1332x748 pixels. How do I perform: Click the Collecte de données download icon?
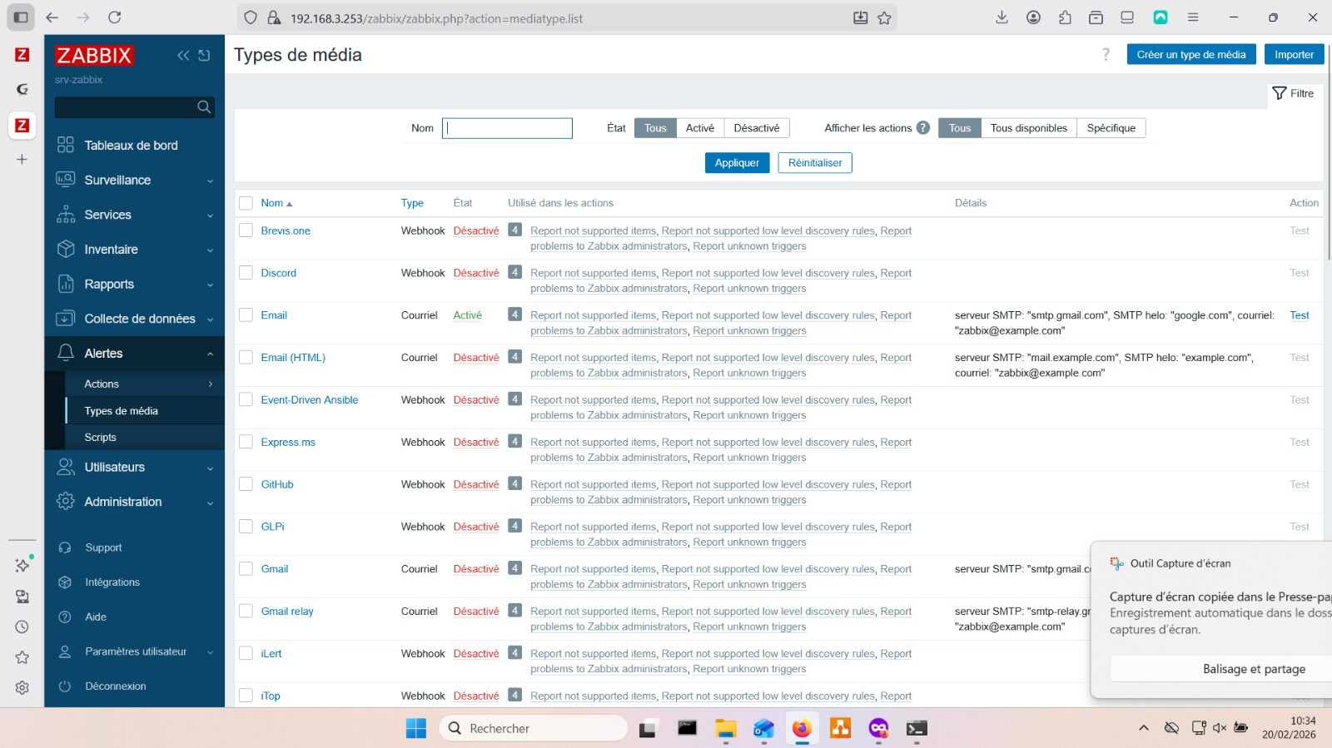(66, 319)
